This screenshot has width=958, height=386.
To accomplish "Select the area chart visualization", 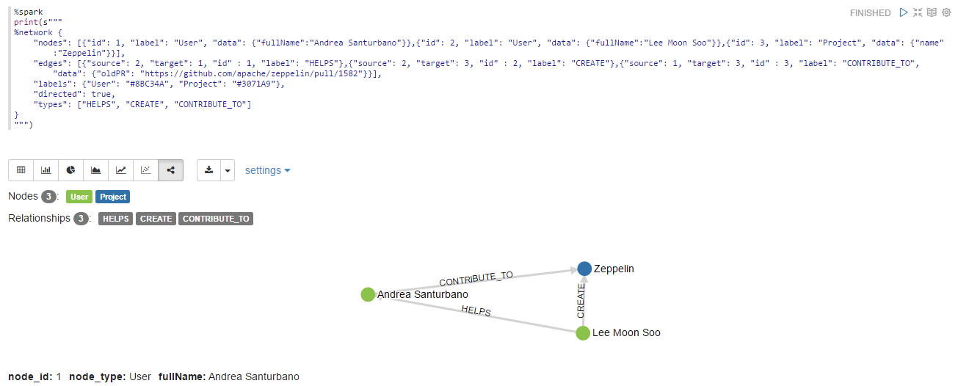I will (95, 170).
